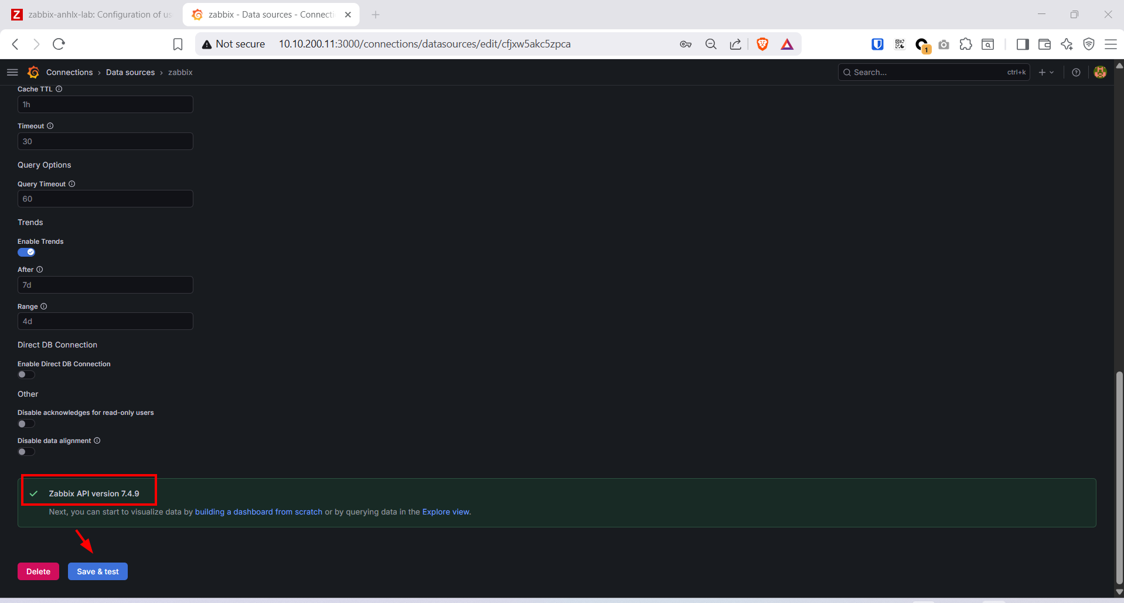Disable the Enable Trends toggle
The image size is (1124, 603).
[x=26, y=252]
